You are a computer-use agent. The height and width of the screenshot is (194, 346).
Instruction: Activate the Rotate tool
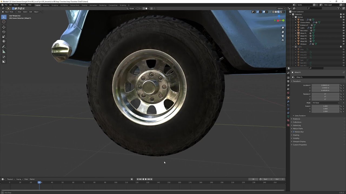click(x=4, y=32)
